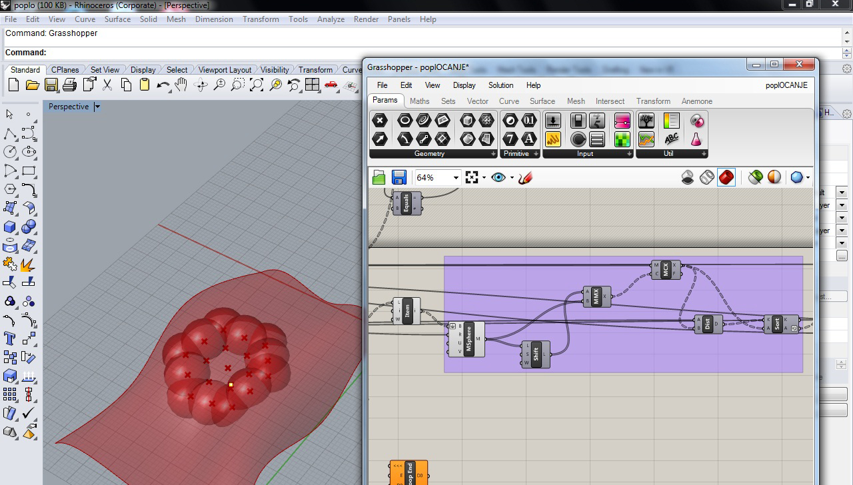The width and height of the screenshot is (853, 485).
Task: Click the four viewports layout icon
Action: tap(313, 85)
